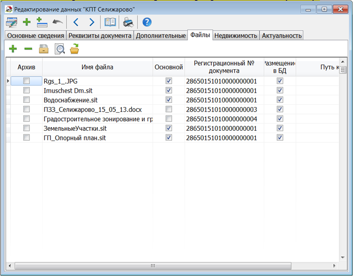Click the Регистрационный № документа column header
This screenshot has height=276, width=353.
pos(224,67)
